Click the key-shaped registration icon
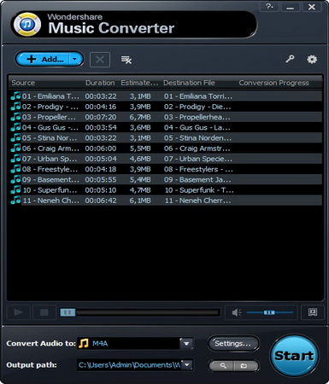329x384 pixels. [x=290, y=59]
